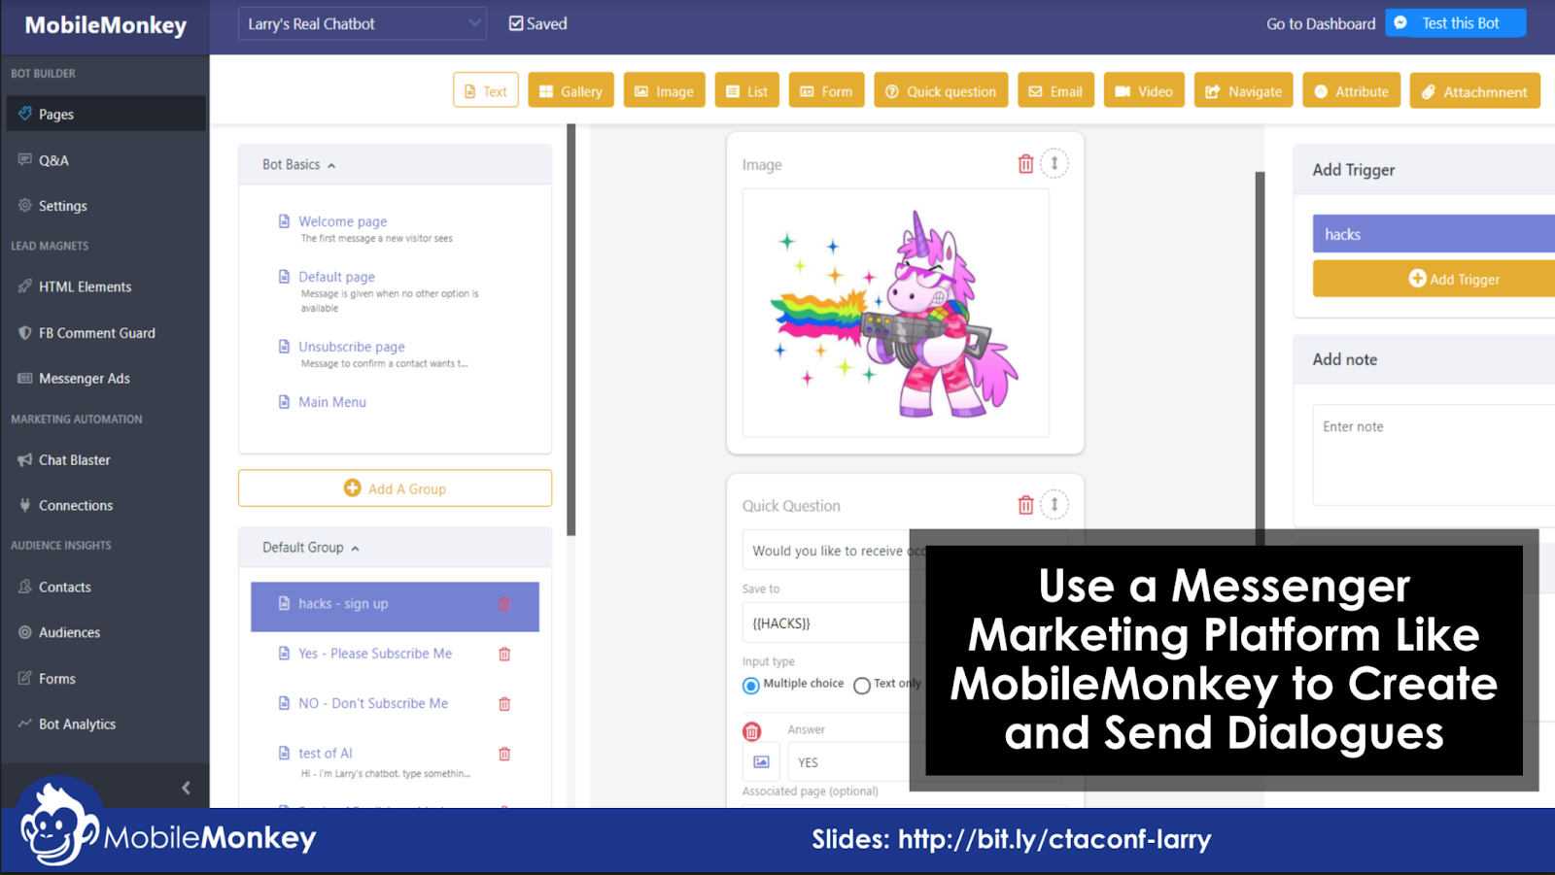Select the 'hacks' trigger entry
The height and width of the screenshot is (875, 1555).
tap(1434, 234)
